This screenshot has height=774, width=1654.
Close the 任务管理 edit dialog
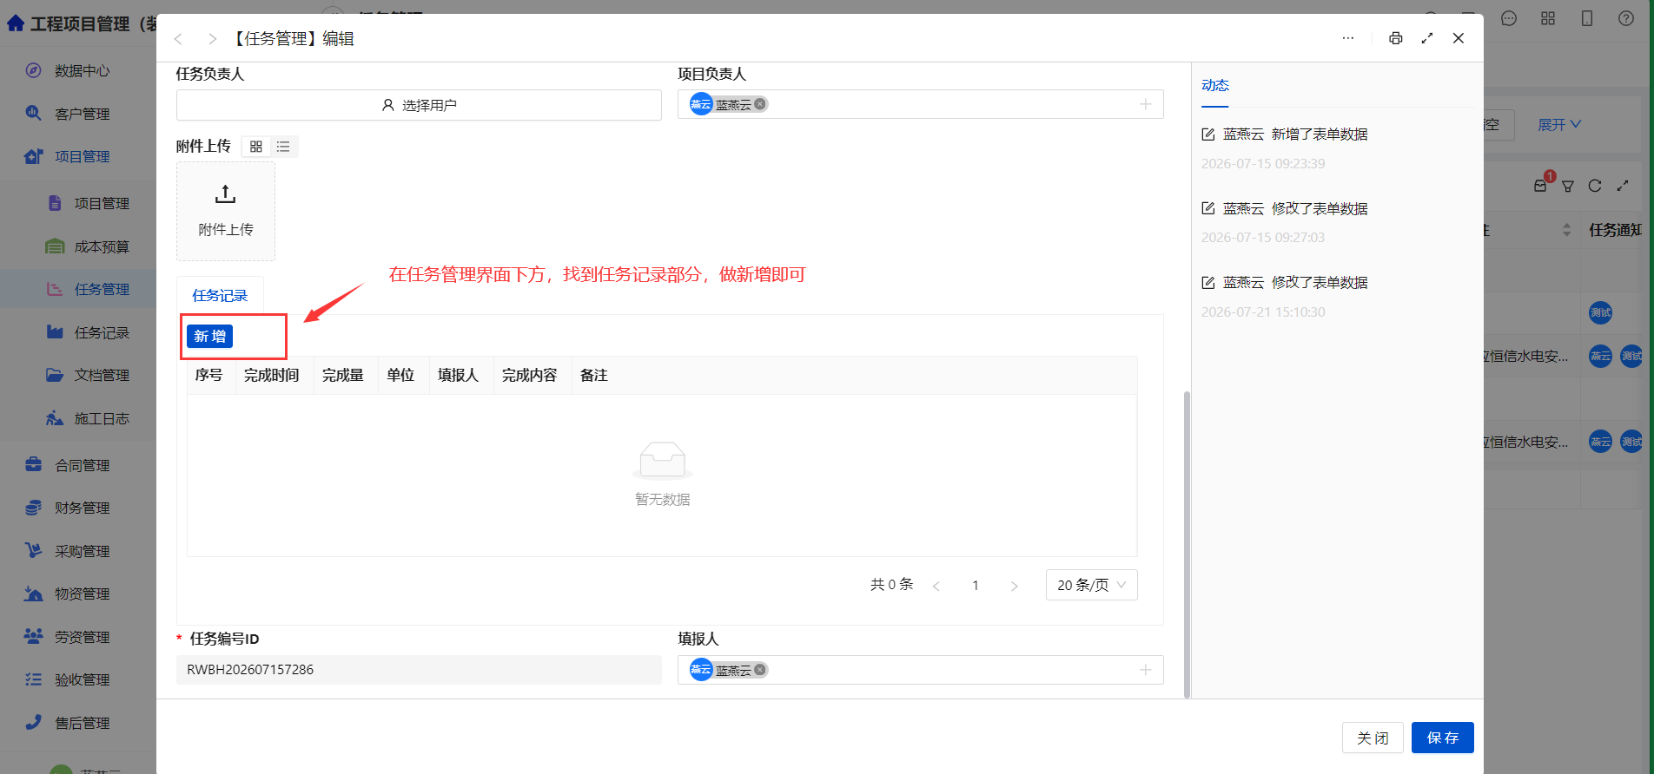1459,38
